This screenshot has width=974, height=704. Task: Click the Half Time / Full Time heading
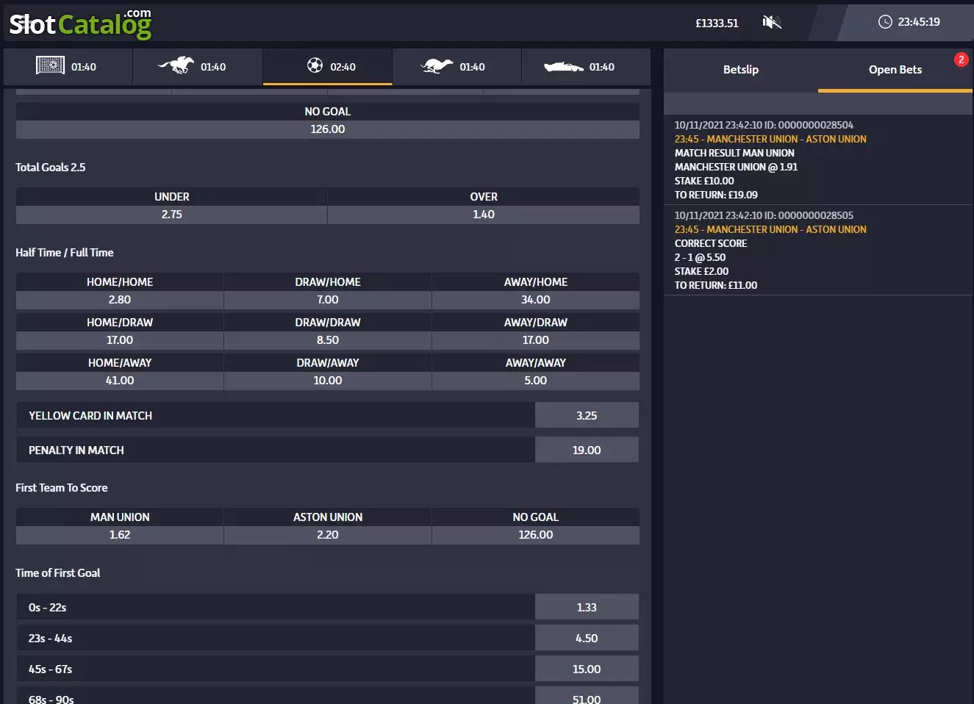coord(65,253)
